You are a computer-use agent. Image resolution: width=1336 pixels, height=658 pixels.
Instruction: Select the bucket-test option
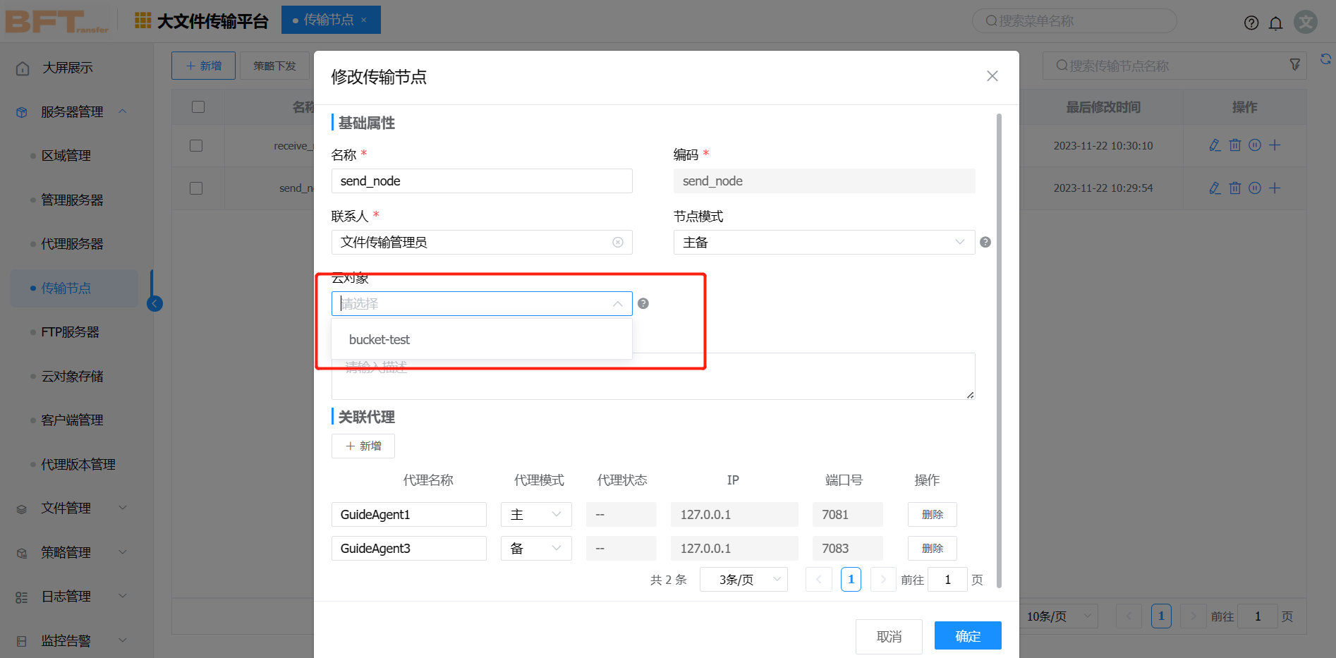[482, 339]
